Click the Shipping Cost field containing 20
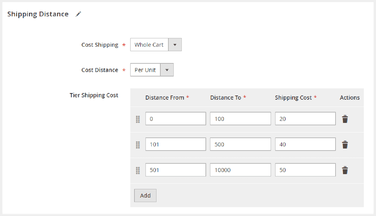Image resolution: width=376 pixels, height=216 pixels. (x=305, y=119)
